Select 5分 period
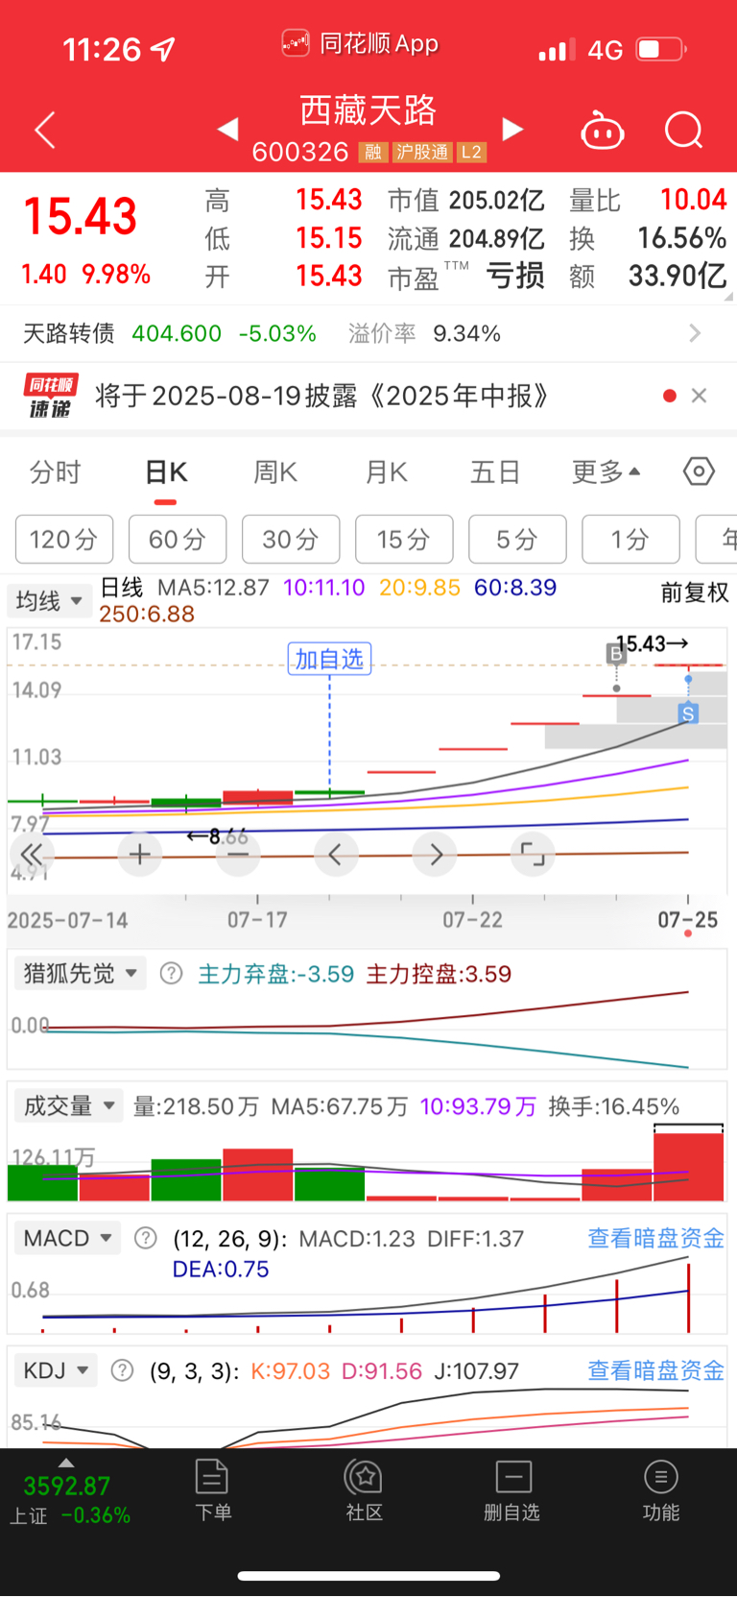The image size is (737, 1597). click(x=517, y=539)
